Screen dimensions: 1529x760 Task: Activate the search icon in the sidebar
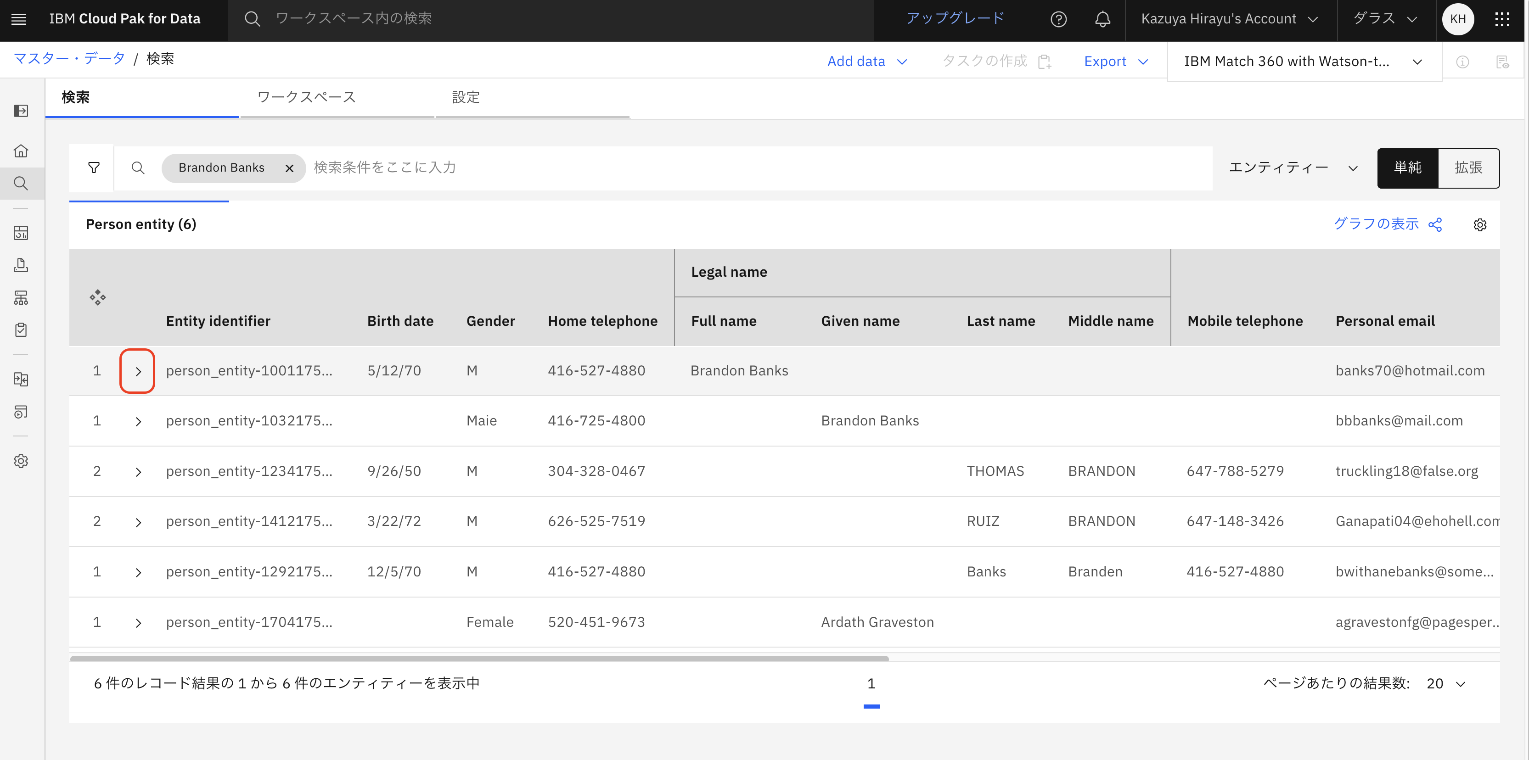click(21, 183)
